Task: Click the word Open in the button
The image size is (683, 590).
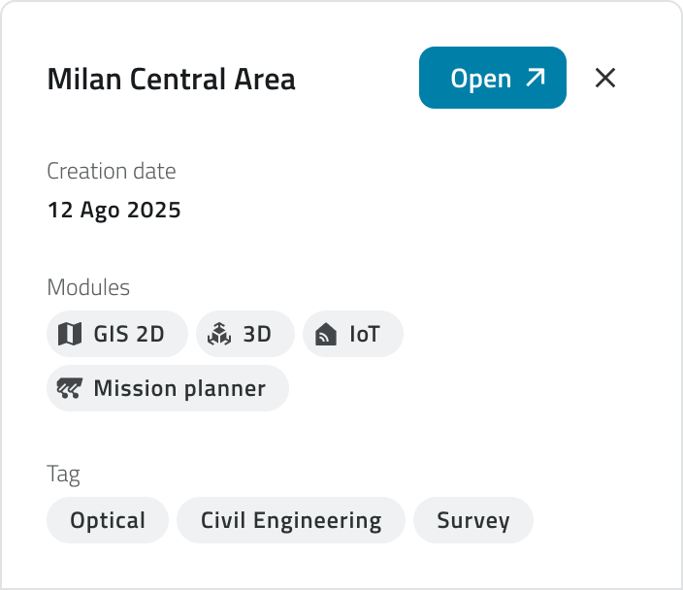Action: [481, 79]
